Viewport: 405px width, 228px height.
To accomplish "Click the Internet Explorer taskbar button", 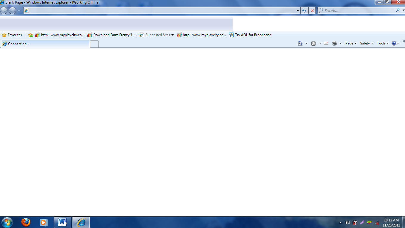I will [81, 222].
